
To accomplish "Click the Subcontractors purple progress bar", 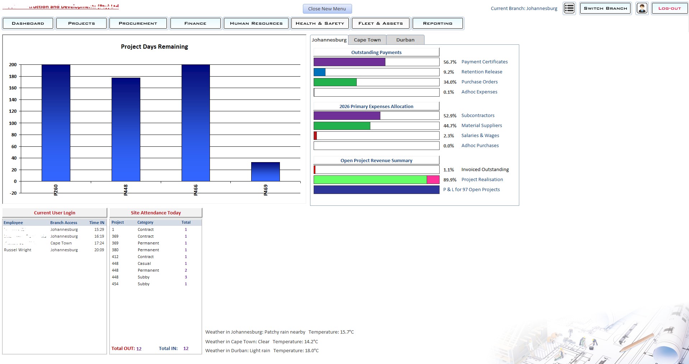I will click(x=347, y=116).
